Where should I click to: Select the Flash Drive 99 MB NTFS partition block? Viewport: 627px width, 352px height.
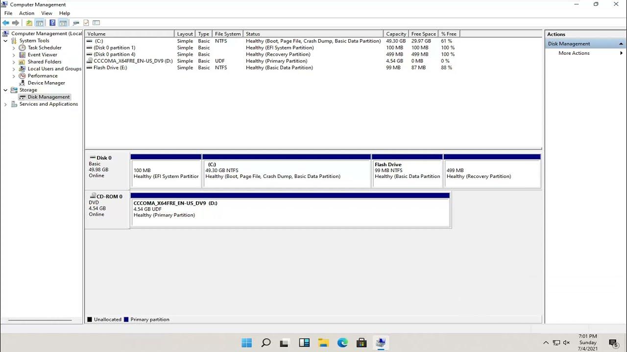[408, 171]
